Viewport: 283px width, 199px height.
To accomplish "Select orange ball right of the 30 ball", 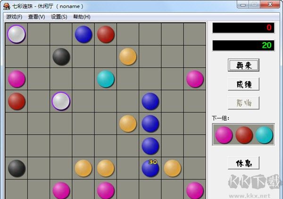I will (x=173, y=168).
